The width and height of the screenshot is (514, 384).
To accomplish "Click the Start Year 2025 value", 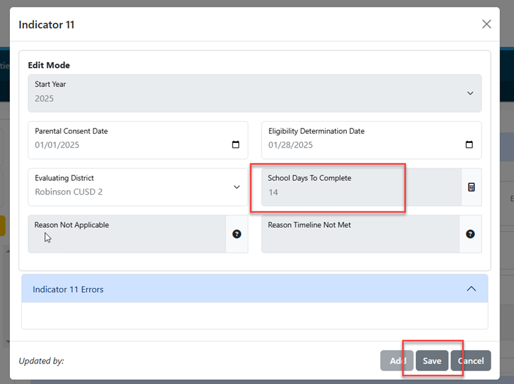I will click(44, 99).
